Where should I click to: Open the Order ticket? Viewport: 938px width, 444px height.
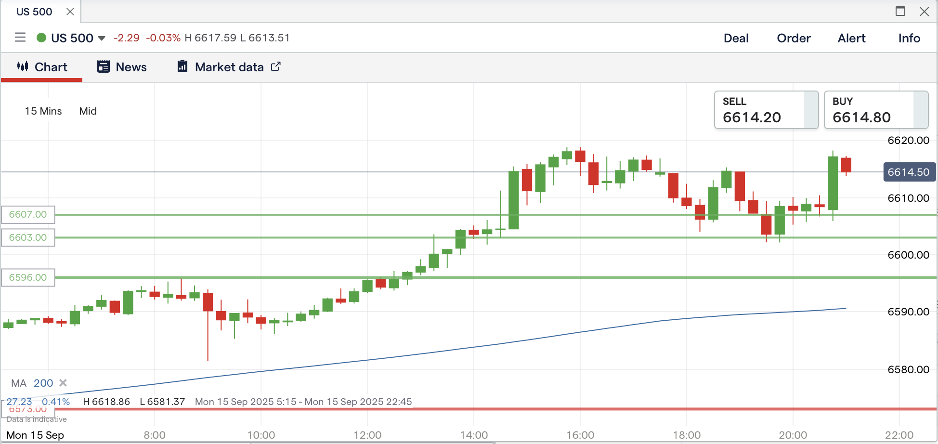(x=794, y=38)
